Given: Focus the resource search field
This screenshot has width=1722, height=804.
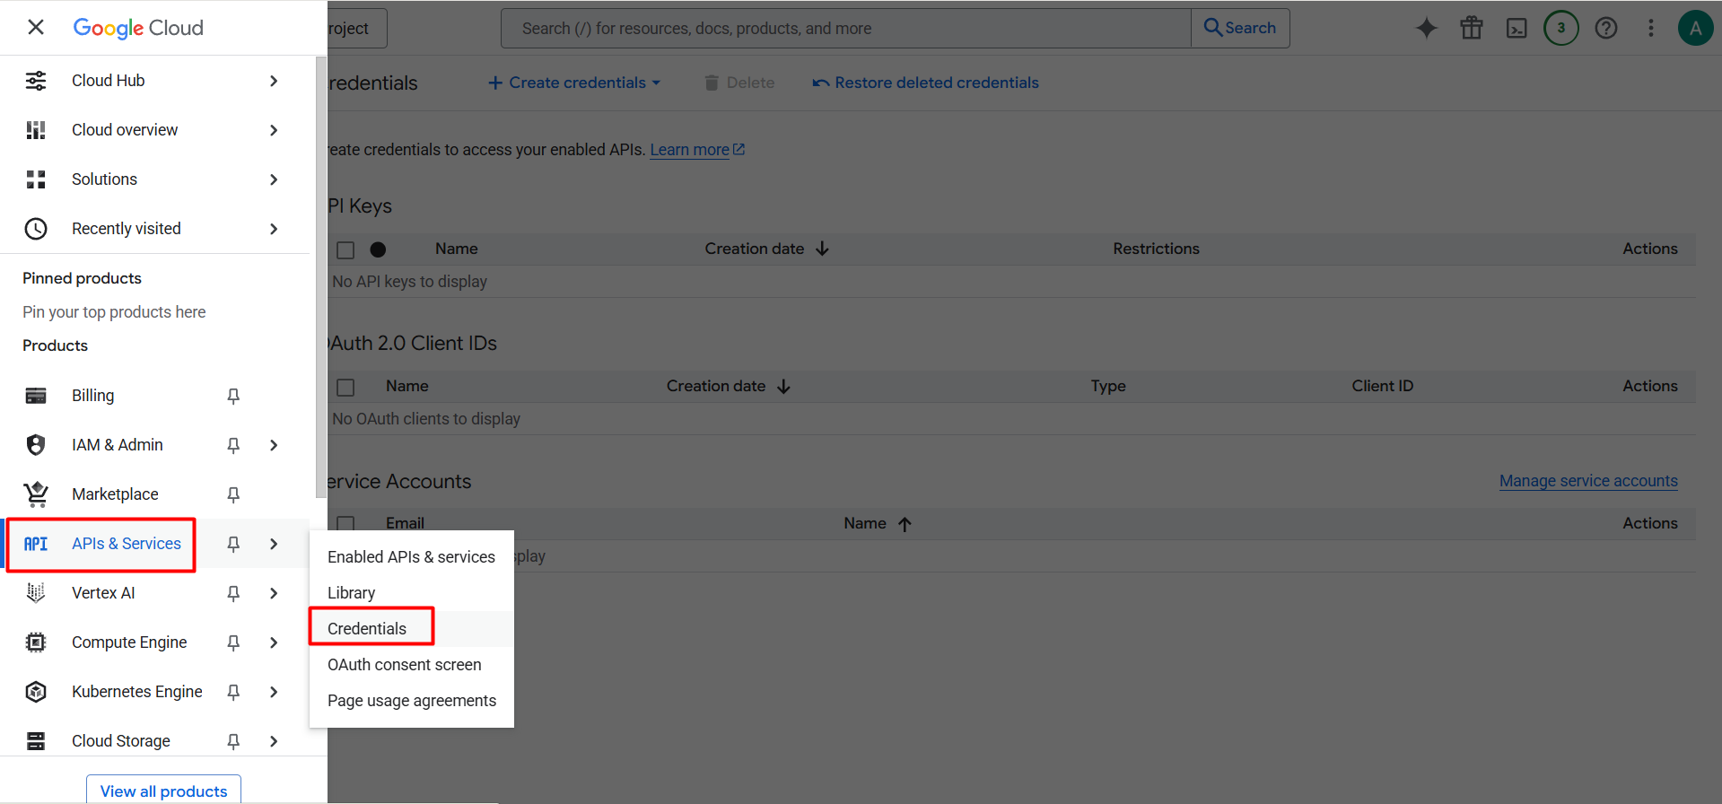Looking at the screenshot, I should click(x=846, y=28).
